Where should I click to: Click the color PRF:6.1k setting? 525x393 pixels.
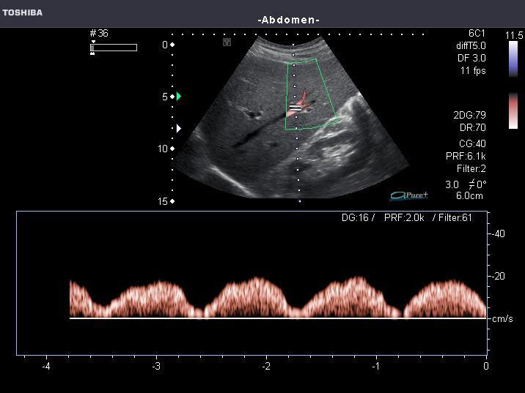[466, 156]
